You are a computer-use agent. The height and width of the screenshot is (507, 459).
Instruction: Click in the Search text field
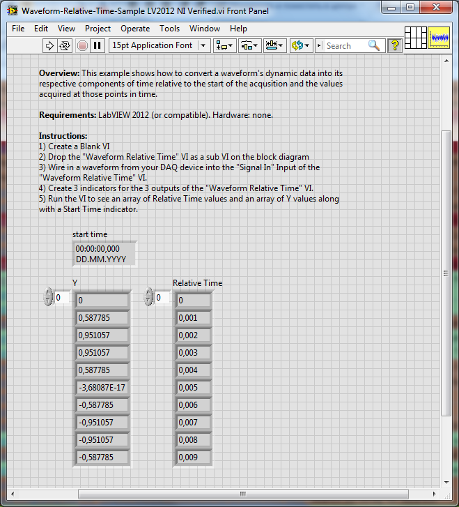coord(345,45)
